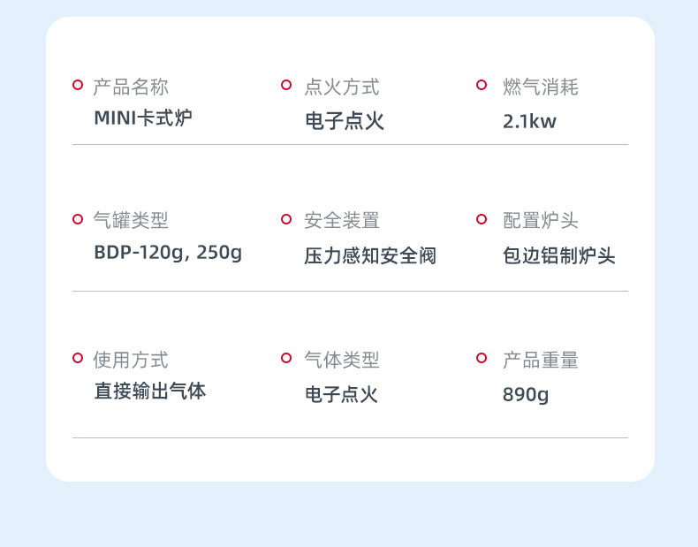Select the red ring beside 气罐类型
The height and width of the screenshot is (547, 698).
(x=78, y=219)
